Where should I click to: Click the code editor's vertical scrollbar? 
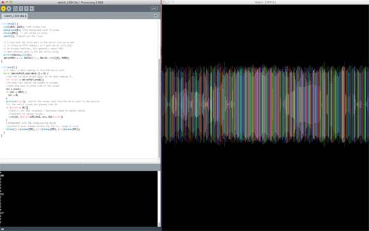tap(159, 108)
